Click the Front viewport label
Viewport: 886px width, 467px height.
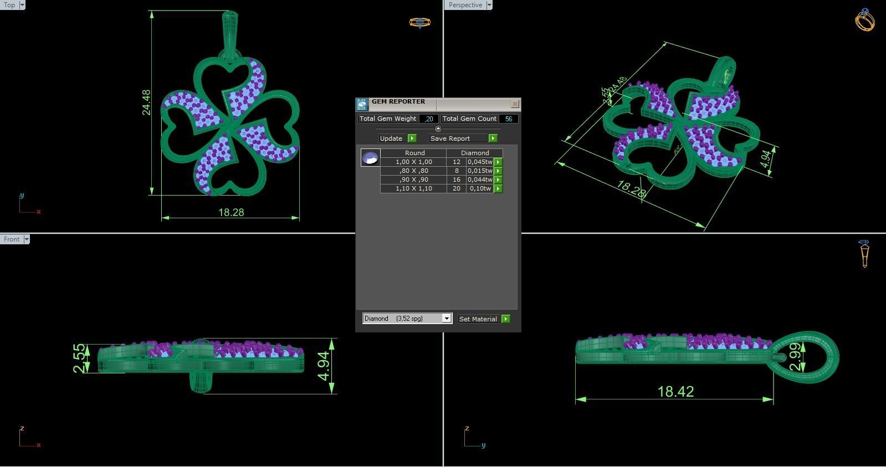(x=12, y=239)
